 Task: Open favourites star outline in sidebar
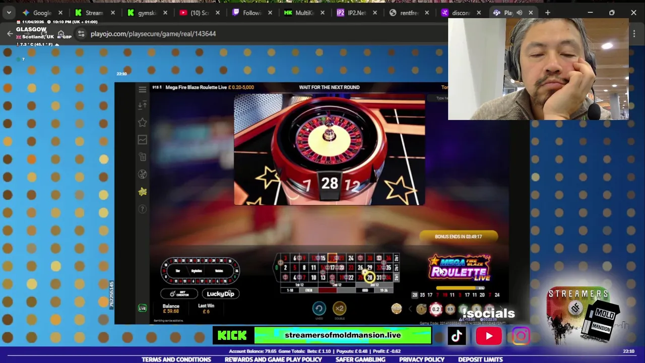point(142,123)
